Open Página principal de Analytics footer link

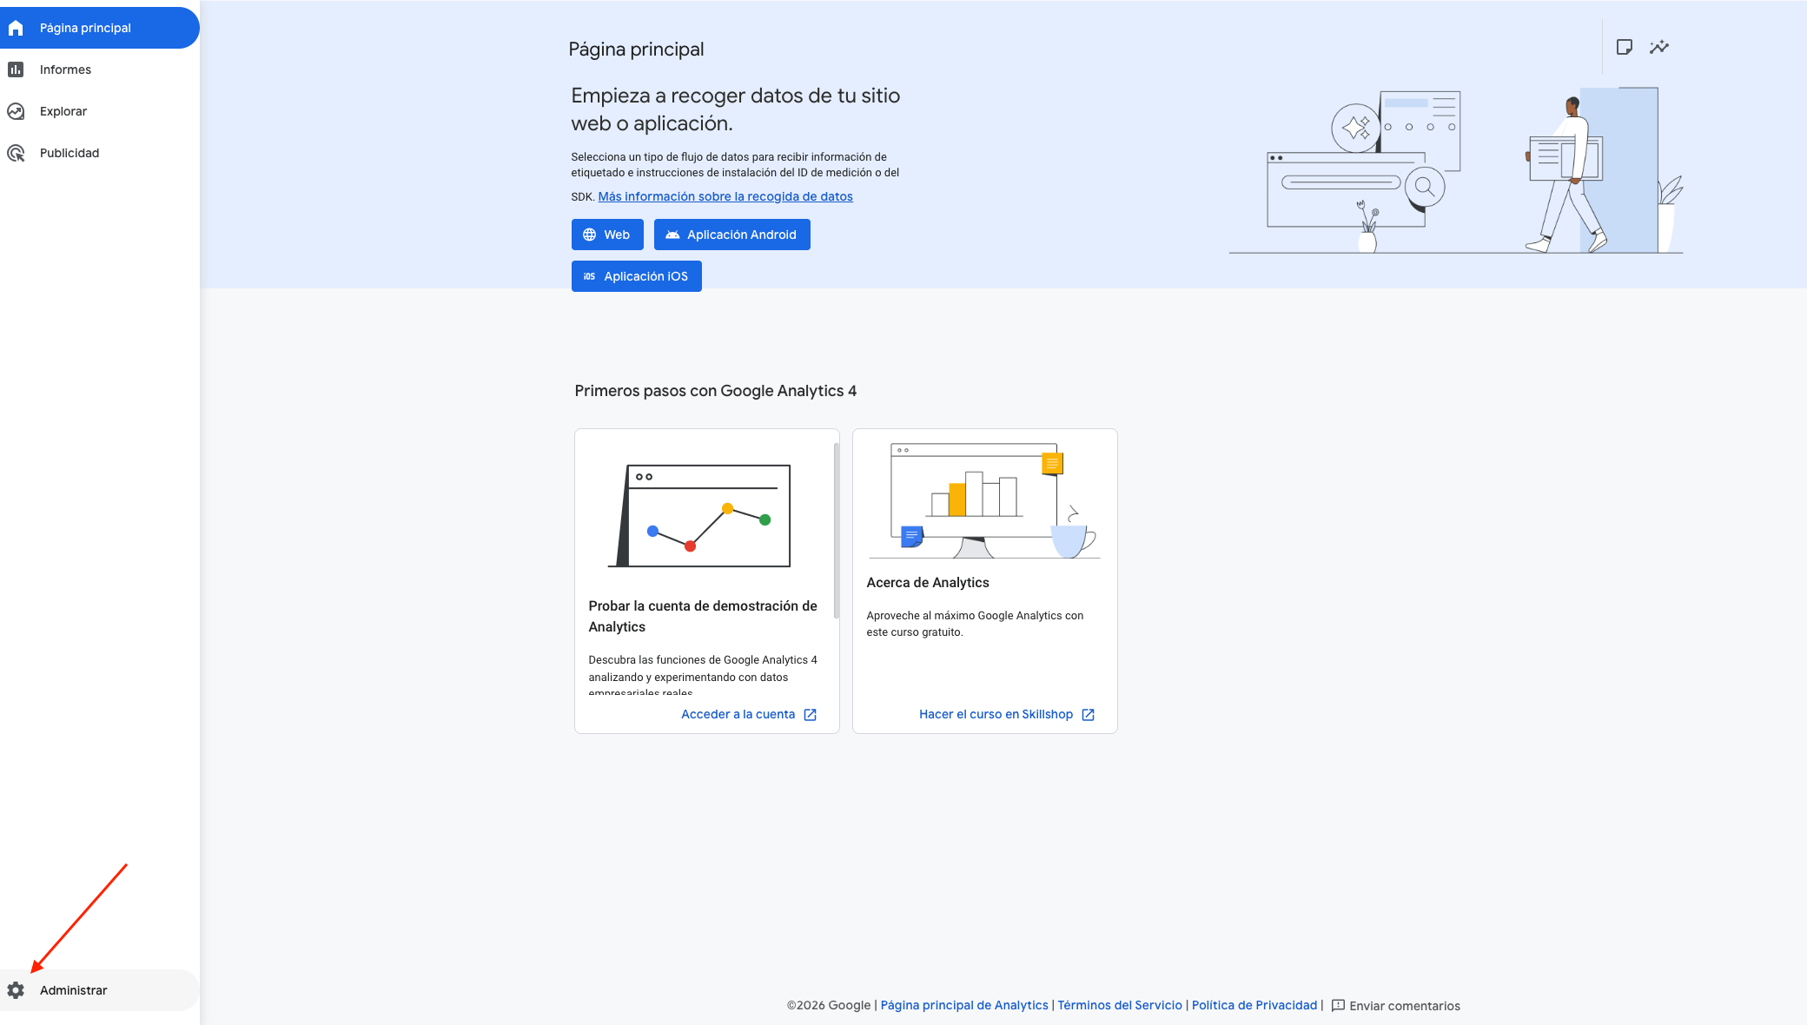click(964, 1005)
